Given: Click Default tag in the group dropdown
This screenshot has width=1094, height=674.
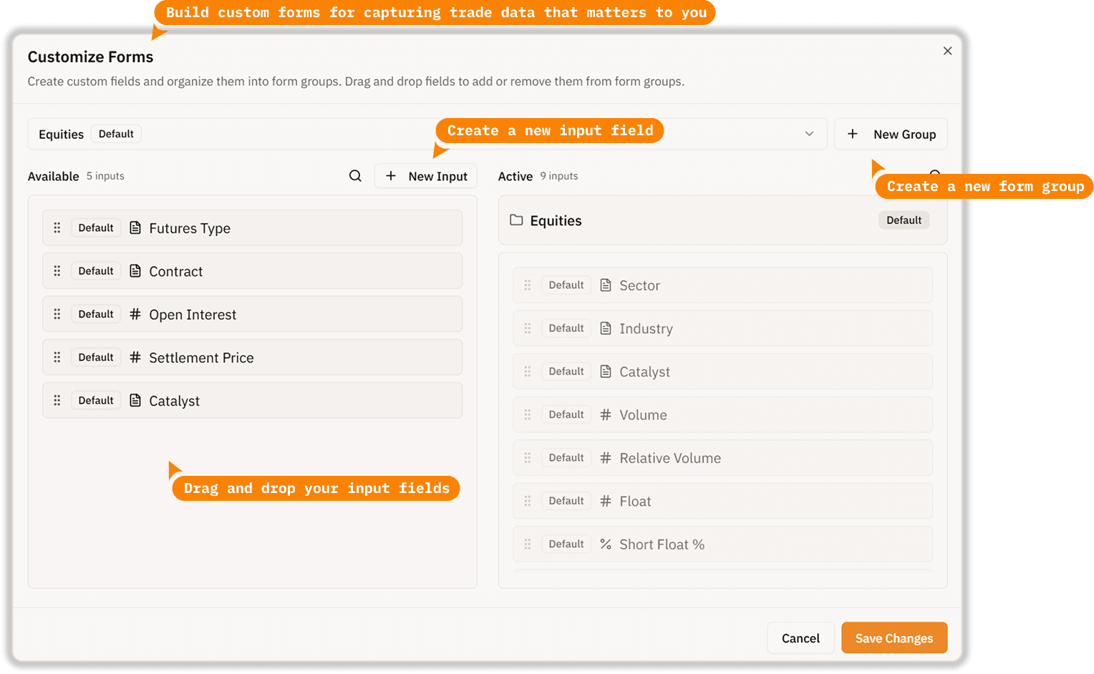Looking at the screenshot, I should click(116, 134).
